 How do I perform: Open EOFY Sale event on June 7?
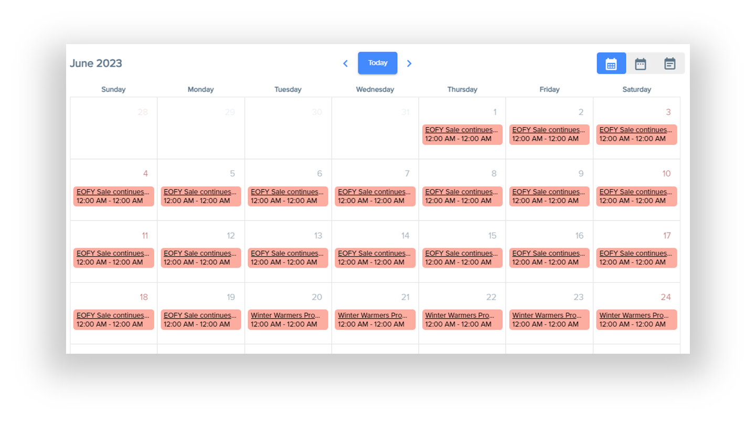pyautogui.click(x=375, y=196)
